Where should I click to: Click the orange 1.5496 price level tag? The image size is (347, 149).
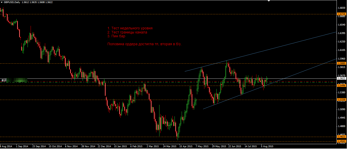pyautogui.click(x=341, y=85)
